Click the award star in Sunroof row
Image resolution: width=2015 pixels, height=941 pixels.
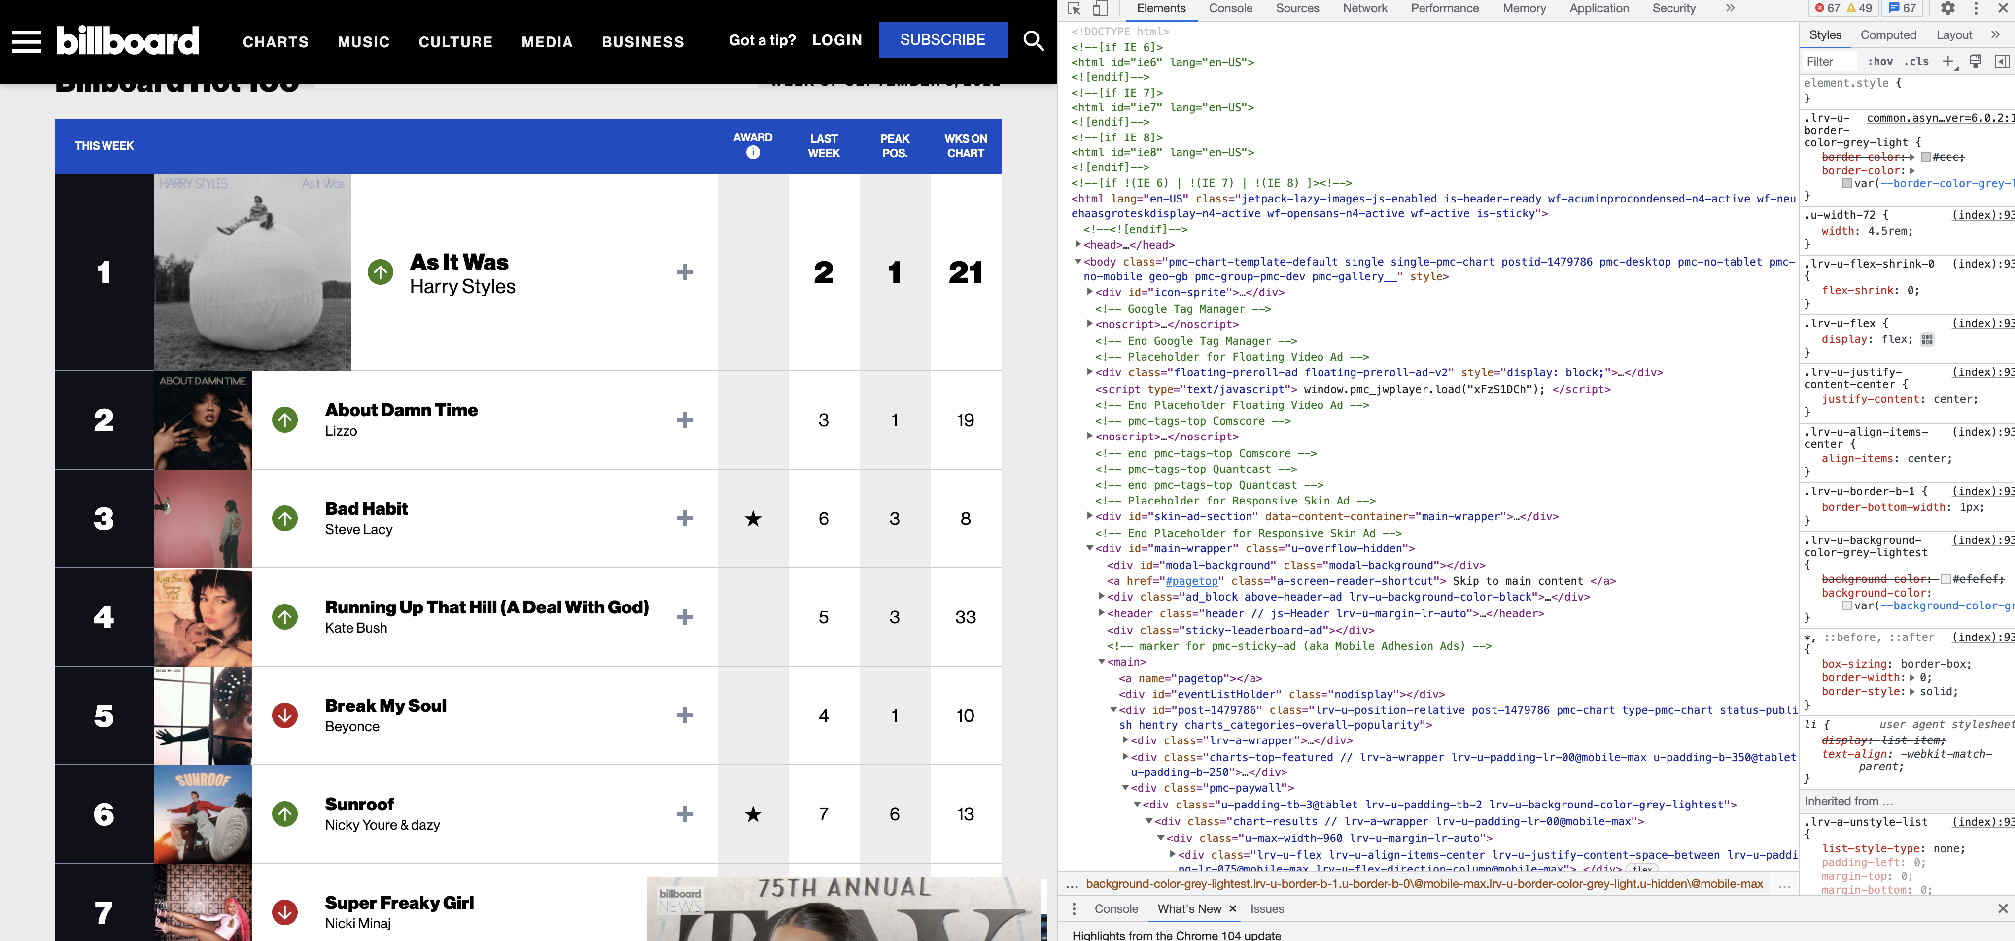click(x=753, y=813)
